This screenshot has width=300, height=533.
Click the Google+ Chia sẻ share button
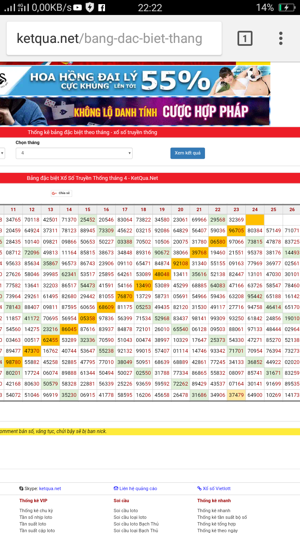[x=61, y=193]
